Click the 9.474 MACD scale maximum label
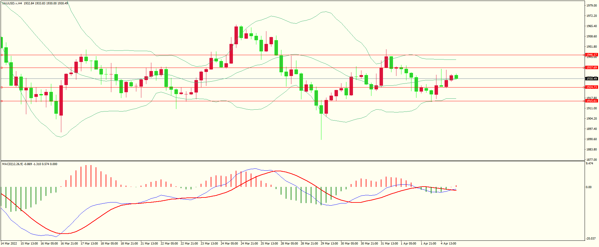 click(x=590, y=164)
